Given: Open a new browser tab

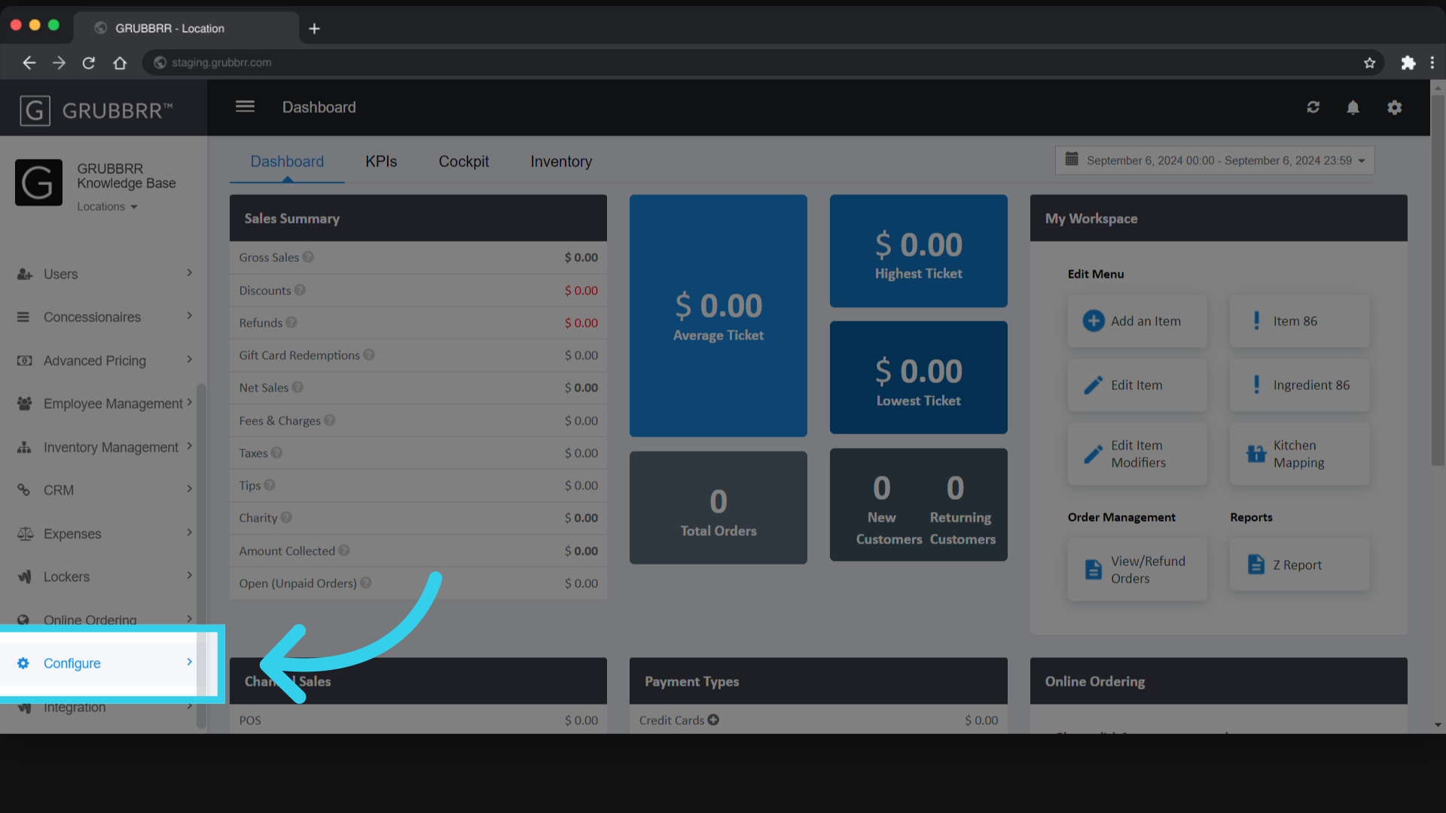Looking at the screenshot, I should point(314,29).
